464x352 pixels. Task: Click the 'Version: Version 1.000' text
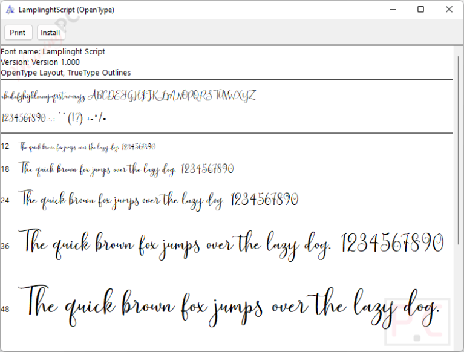tap(40, 62)
